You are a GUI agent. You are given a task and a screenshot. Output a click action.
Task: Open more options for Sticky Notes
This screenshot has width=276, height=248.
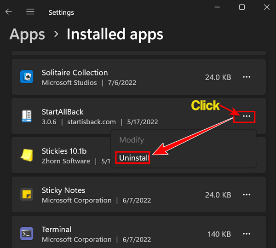247,195
